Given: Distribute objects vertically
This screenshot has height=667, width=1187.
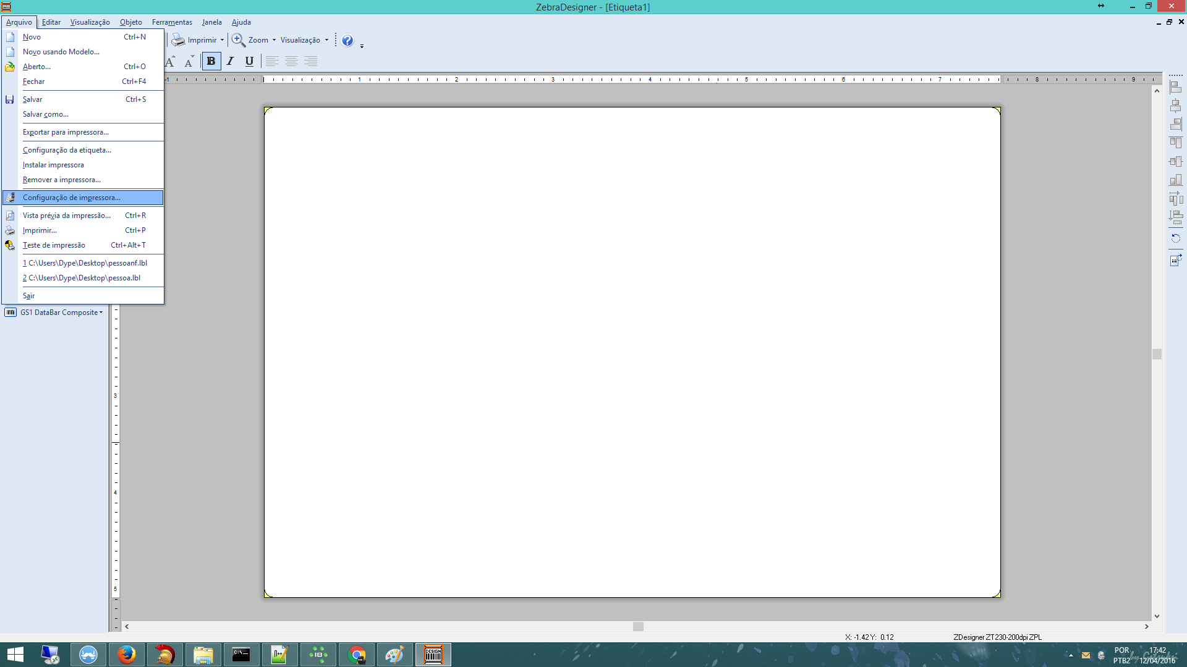Looking at the screenshot, I should (1176, 217).
